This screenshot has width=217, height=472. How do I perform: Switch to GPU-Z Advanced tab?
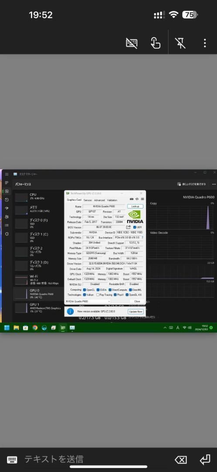(99, 200)
